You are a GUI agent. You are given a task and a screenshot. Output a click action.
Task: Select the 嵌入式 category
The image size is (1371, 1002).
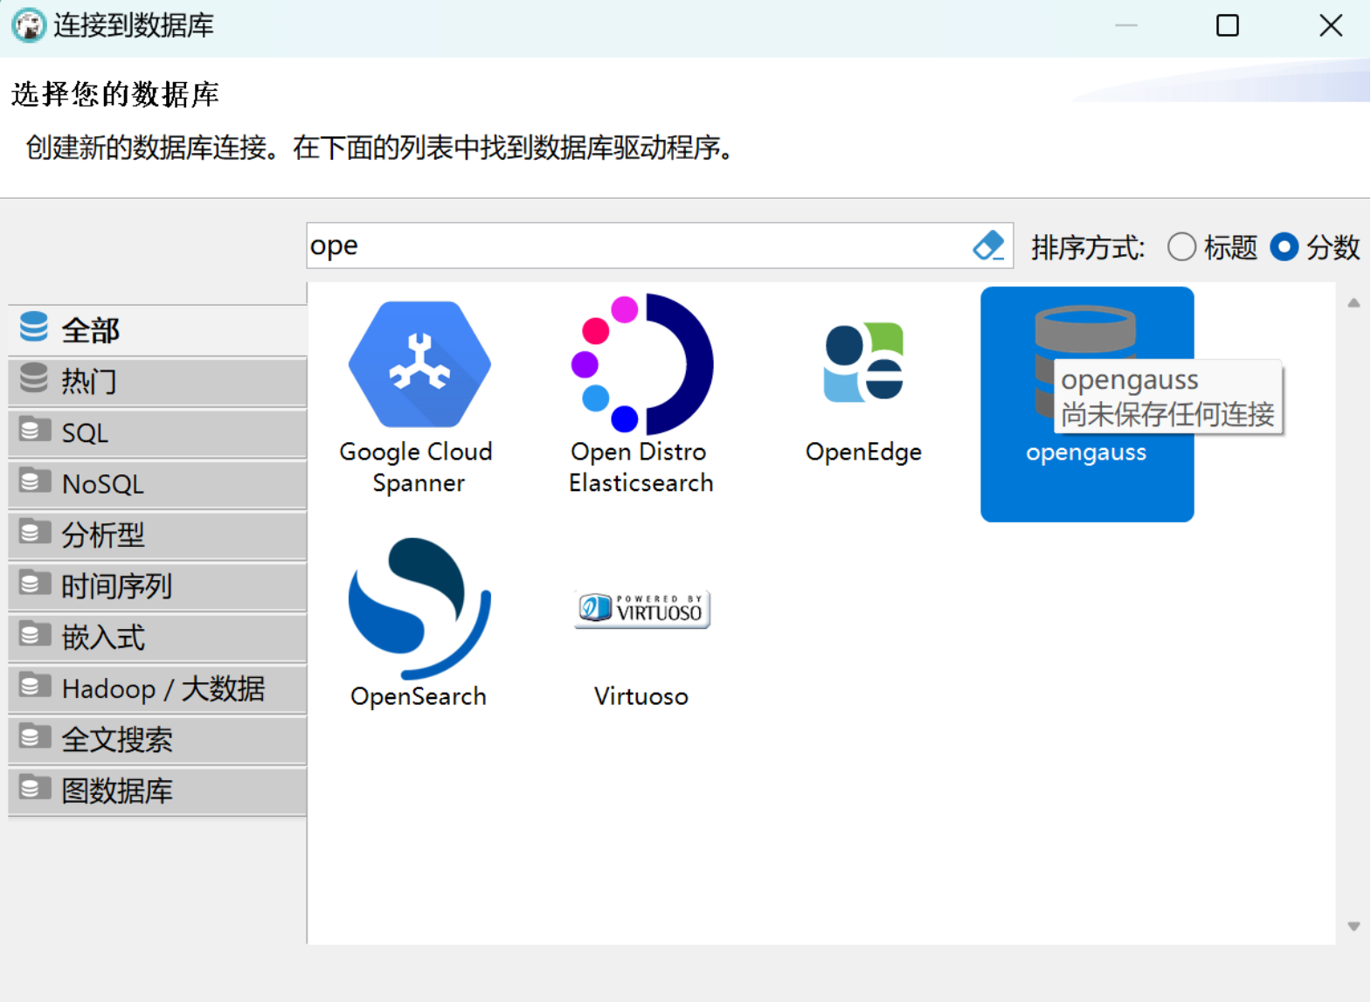(x=158, y=637)
